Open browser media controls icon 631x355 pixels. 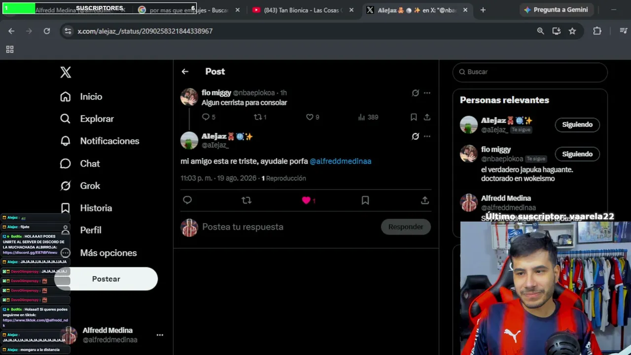coord(624,31)
